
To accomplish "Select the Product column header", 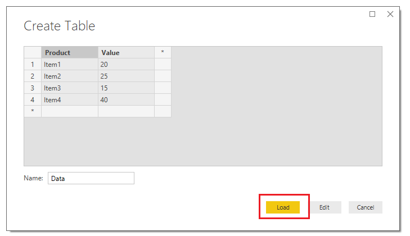I will [70, 52].
